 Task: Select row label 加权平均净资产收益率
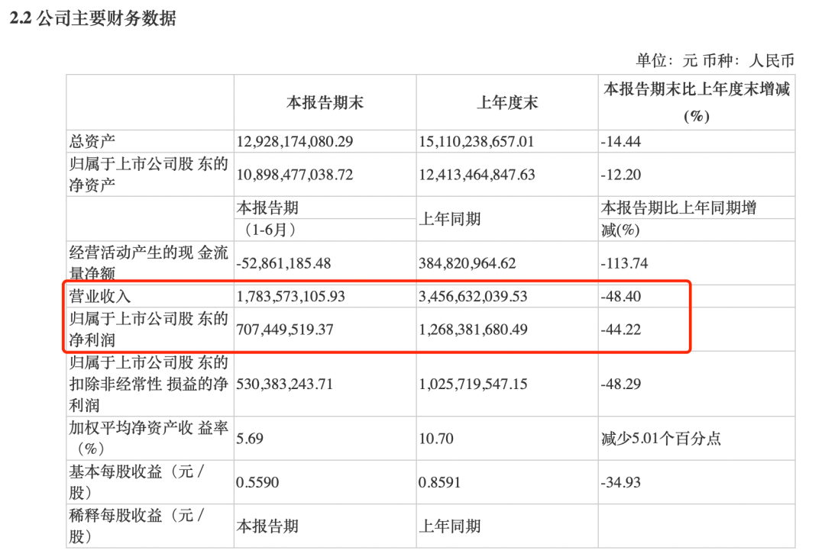(x=148, y=439)
